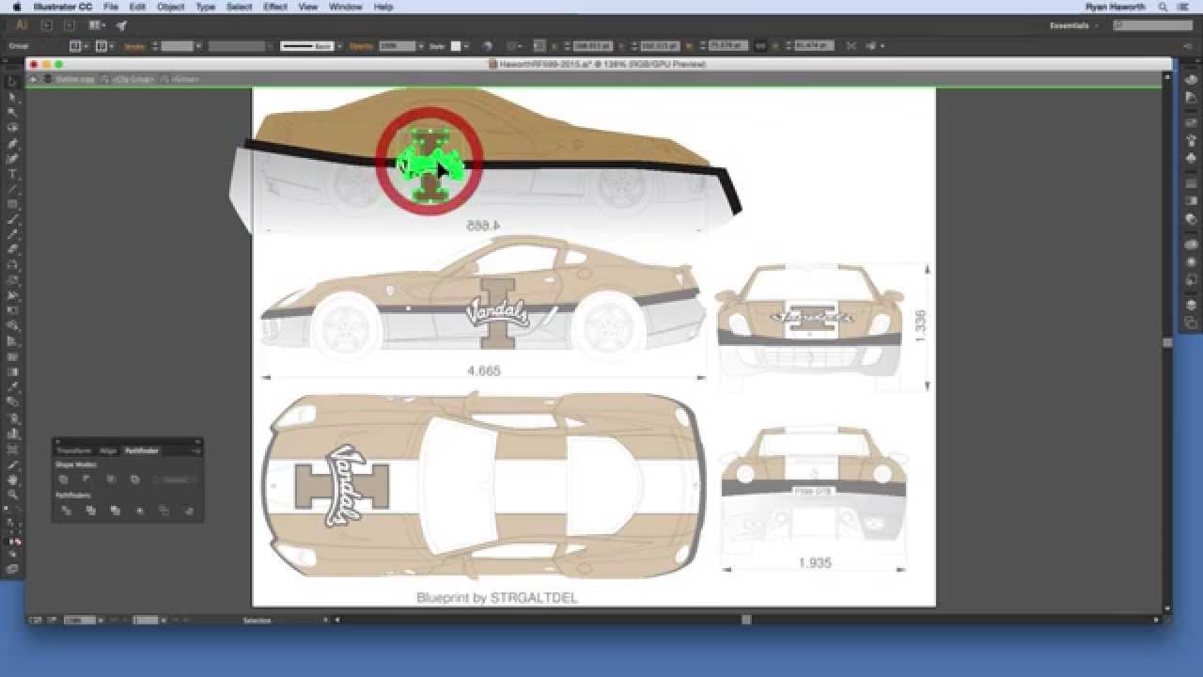Click the Outline pathfinder icon

164,511
